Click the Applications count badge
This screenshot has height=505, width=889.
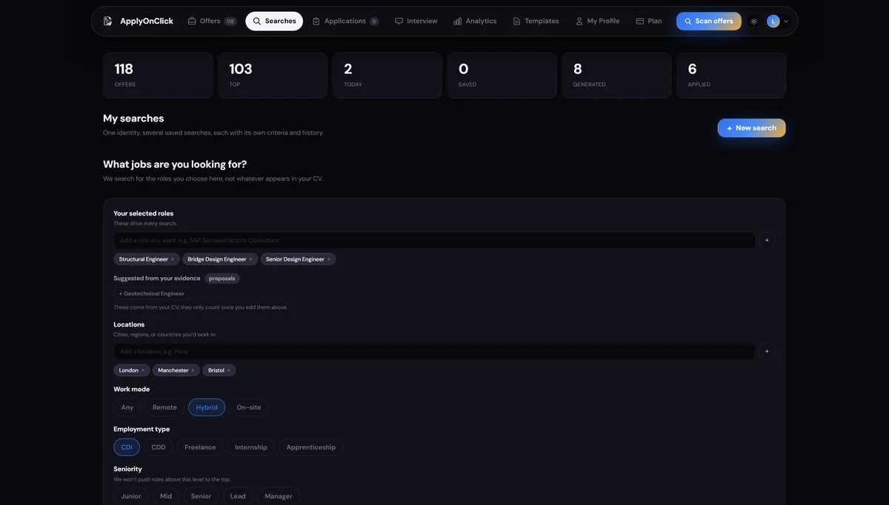[x=374, y=21]
